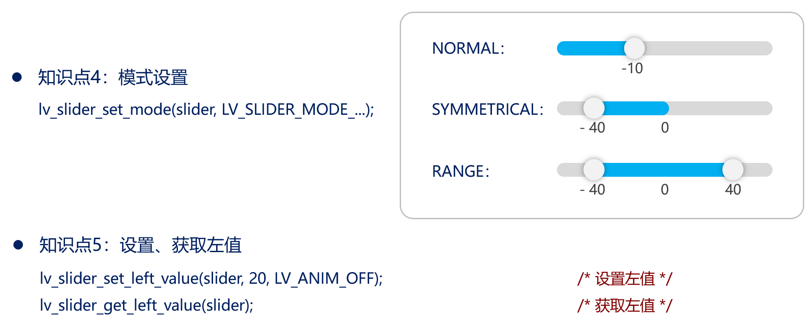Click the lv_slider_set_left_value code line
The height and width of the screenshot is (334, 812).
[211, 278]
